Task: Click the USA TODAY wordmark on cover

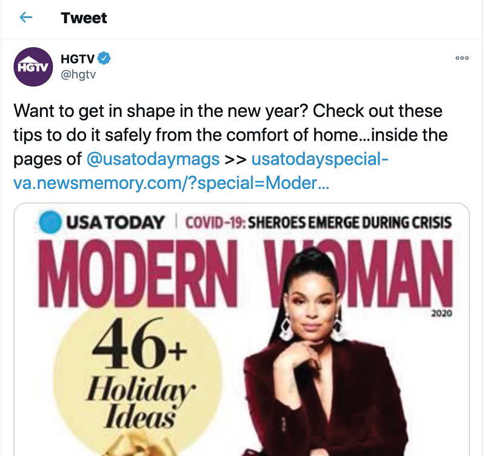Action: 115,222
